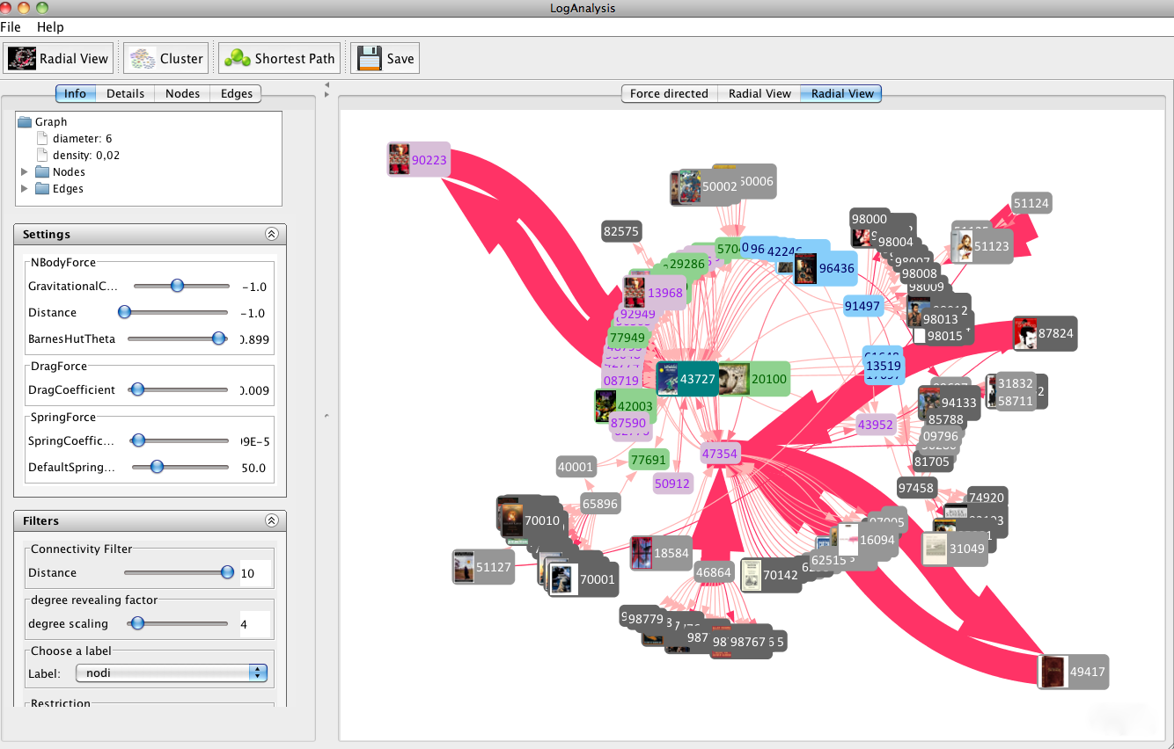Image resolution: width=1174 pixels, height=749 pixels.
Task: Click node 31049 book cover
Action: [934, 549]
